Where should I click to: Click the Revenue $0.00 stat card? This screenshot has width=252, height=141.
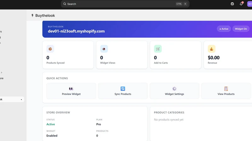click(228, 55)
